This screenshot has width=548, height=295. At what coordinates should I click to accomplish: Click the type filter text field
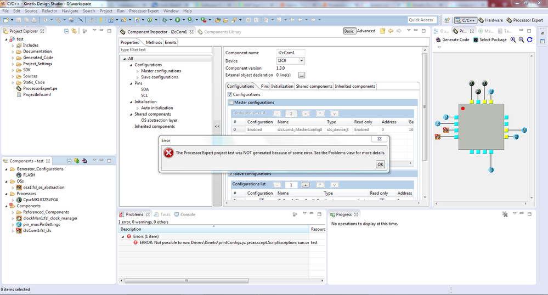[x=165, y=50]
